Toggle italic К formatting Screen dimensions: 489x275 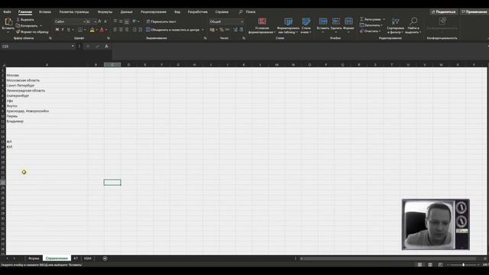click(63, 30)
